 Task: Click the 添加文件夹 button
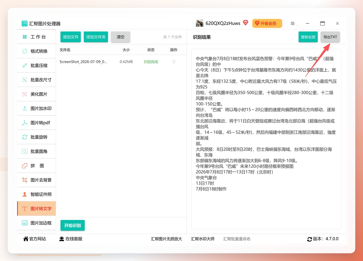tap(96, 37)
